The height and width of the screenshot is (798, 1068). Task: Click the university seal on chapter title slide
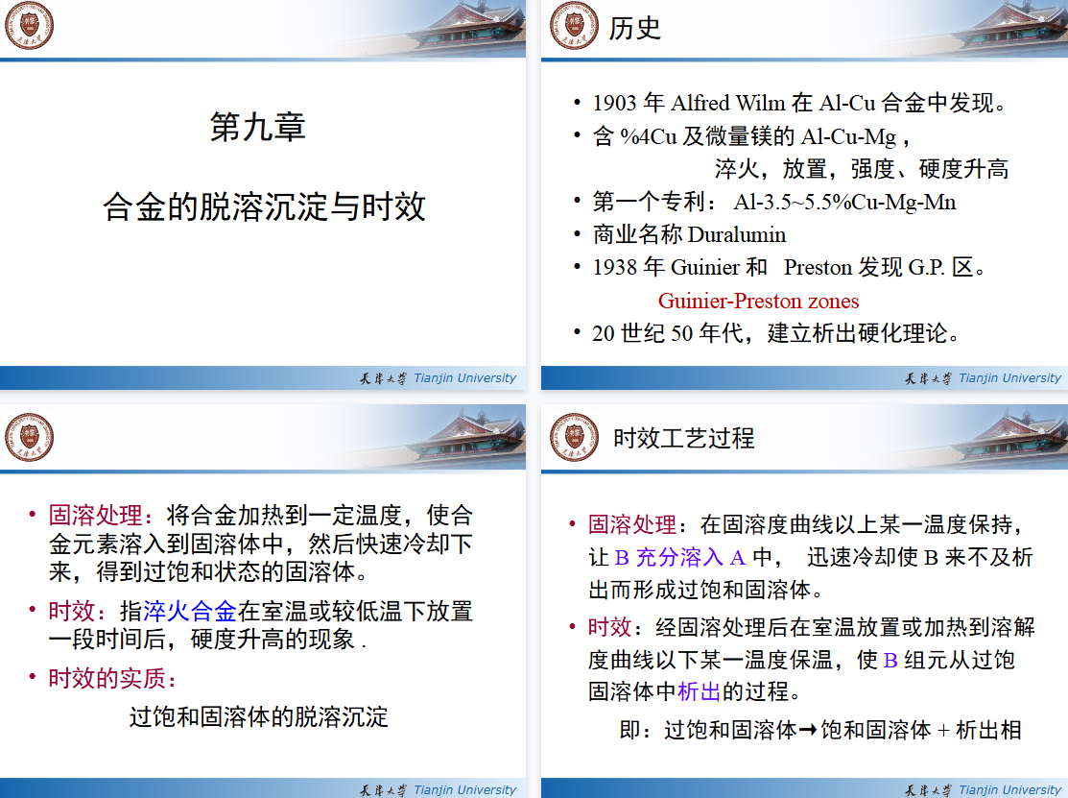tap(30, 26)
